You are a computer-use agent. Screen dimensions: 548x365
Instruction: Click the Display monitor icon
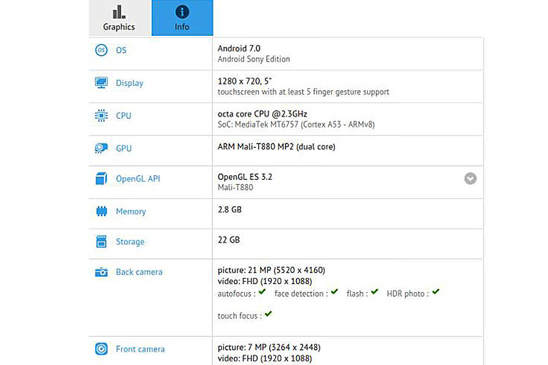(101, 83)
